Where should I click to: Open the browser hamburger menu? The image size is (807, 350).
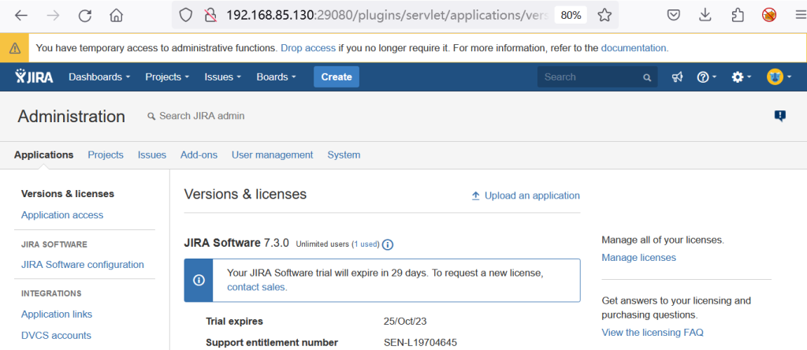tap(799, 16)
